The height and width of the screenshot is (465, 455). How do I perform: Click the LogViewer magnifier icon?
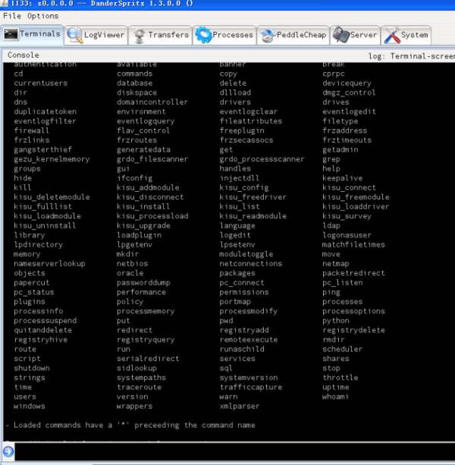[74, 35]
